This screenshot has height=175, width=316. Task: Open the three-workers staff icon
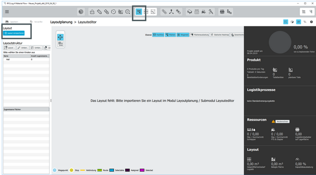(x=222, y=12)
